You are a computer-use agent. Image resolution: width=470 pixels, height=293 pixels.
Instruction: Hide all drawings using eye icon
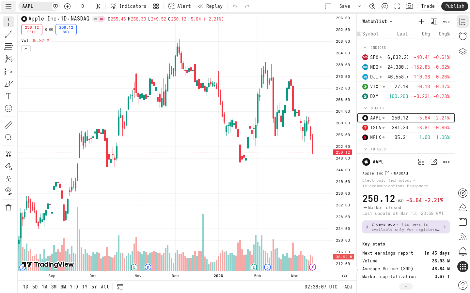point(8,191)
